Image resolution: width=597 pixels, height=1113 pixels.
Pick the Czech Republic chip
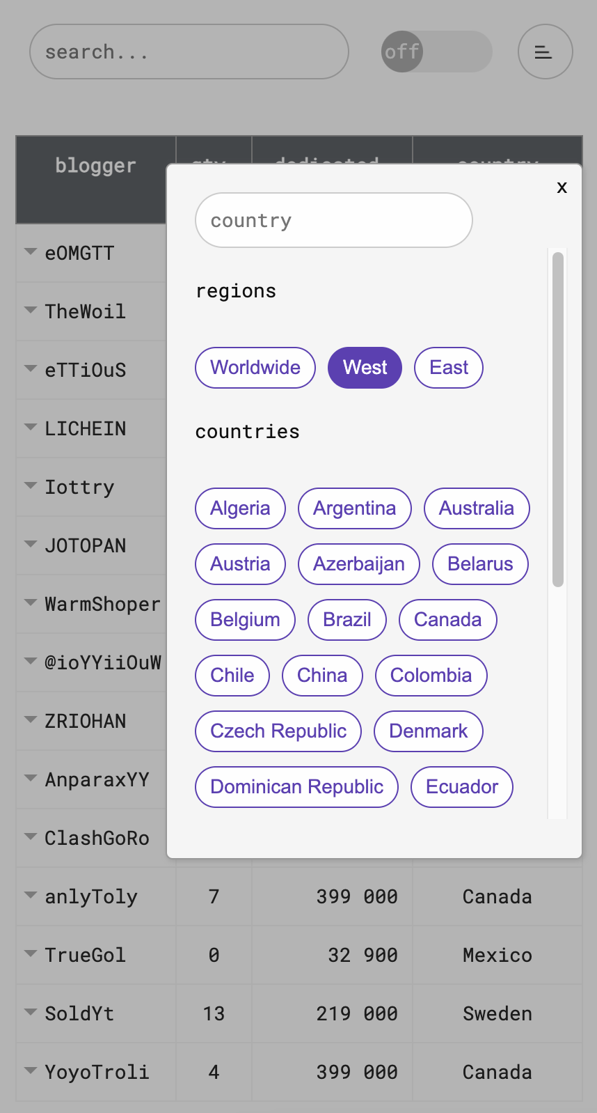click(278, 731)
